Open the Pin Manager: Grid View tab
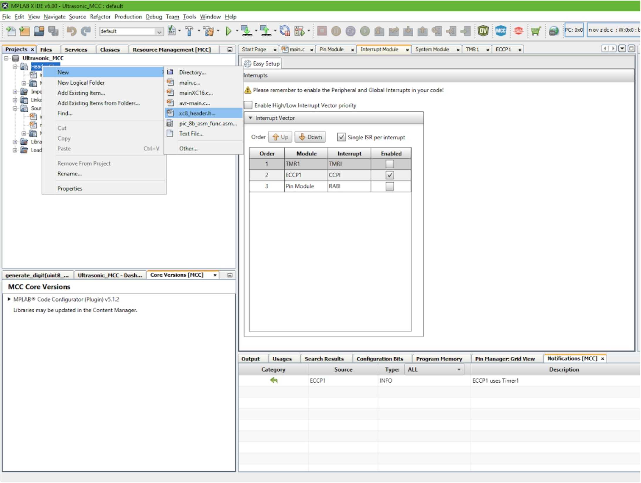This screenshot has height=483, width=641. (505, 359)
